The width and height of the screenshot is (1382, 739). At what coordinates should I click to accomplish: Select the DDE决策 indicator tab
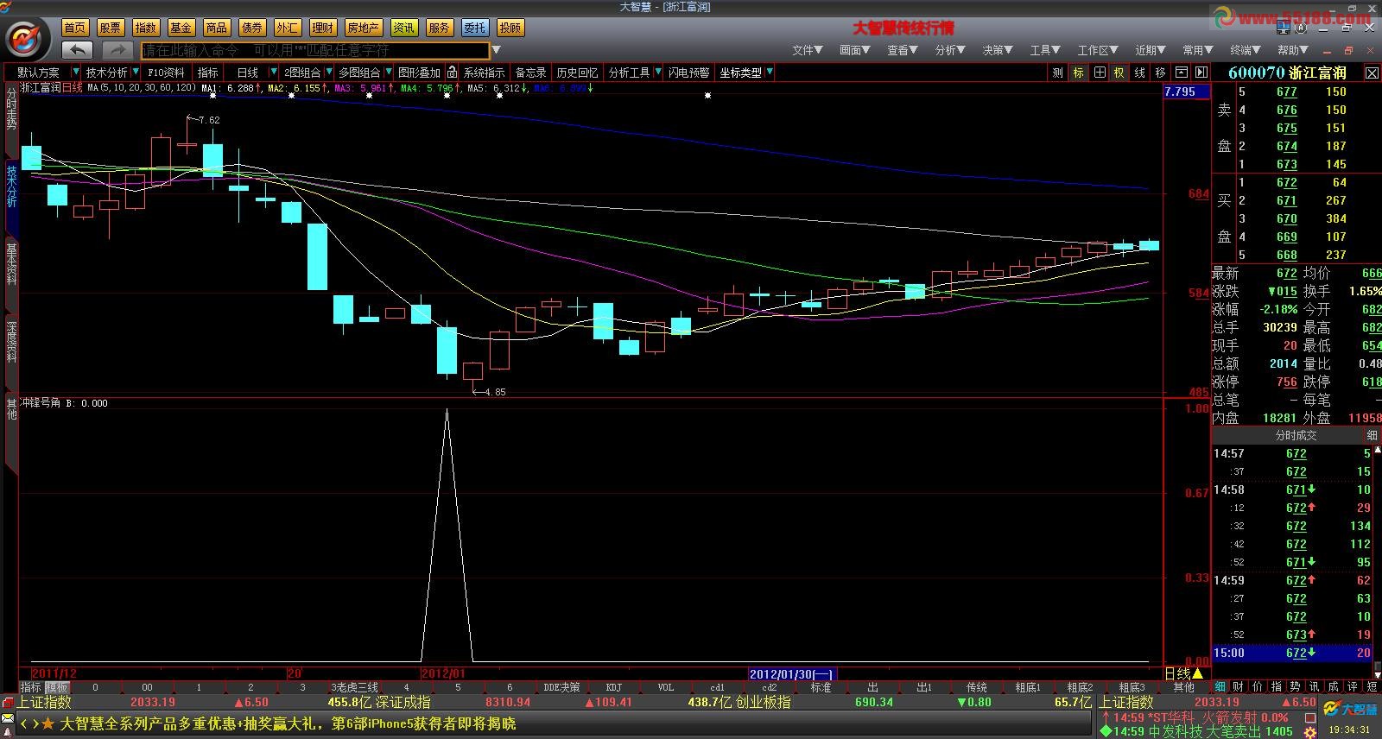click(x=561, y=688)
